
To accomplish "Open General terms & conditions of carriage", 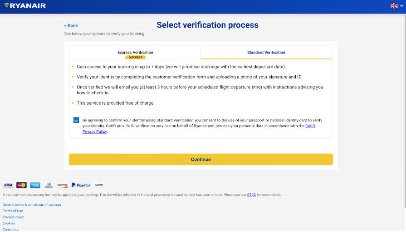I will click(x=32, y=205).
